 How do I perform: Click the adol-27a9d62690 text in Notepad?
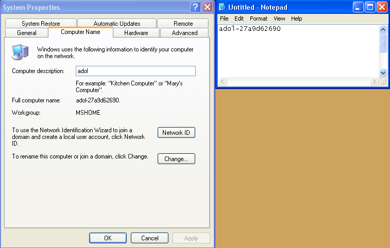pos(250,29)
